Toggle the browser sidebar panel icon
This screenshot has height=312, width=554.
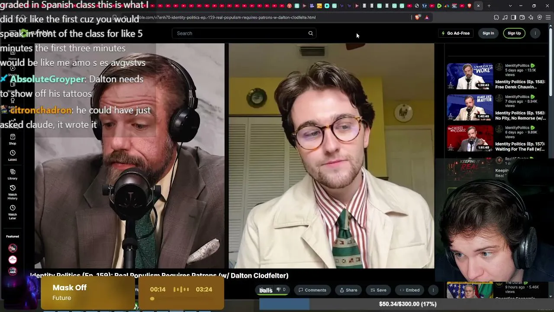tap(513, 17)
